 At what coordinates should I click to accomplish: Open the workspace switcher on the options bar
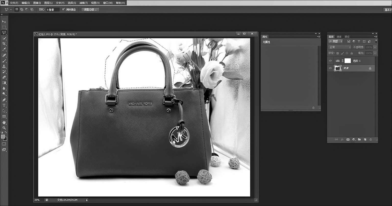[x=388, y=10]
